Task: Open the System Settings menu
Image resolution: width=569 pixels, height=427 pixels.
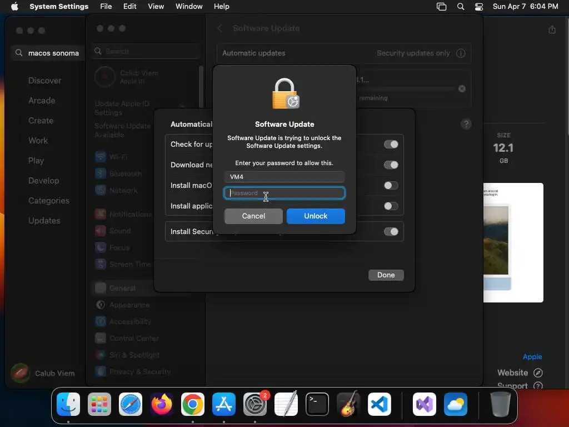Action: tap(59, 7)
